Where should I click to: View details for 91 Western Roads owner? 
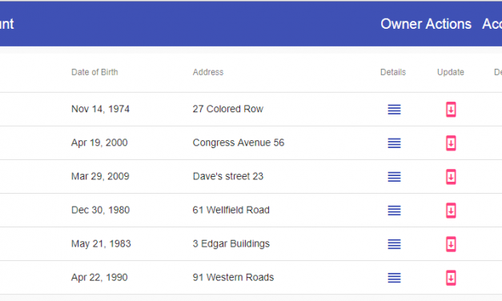[x=394, y=278]
